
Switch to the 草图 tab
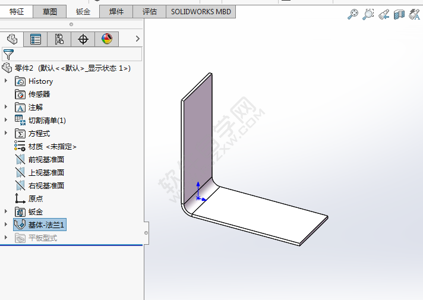[x=50, y=12]
